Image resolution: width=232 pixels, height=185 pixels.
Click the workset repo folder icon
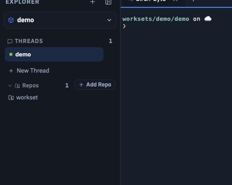coord(11,98)
